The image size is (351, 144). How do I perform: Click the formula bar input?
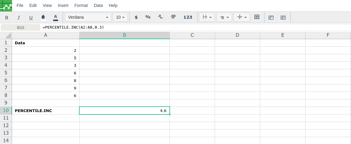coord(196,27)
